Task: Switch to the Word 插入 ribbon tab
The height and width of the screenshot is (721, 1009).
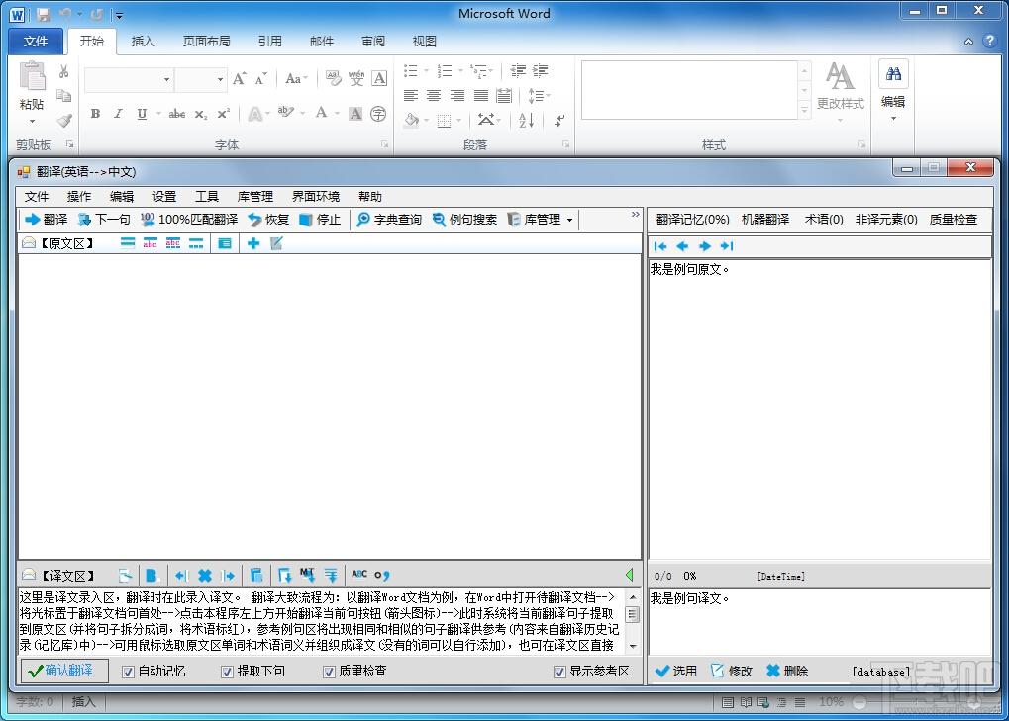Action: coord(143,42)
